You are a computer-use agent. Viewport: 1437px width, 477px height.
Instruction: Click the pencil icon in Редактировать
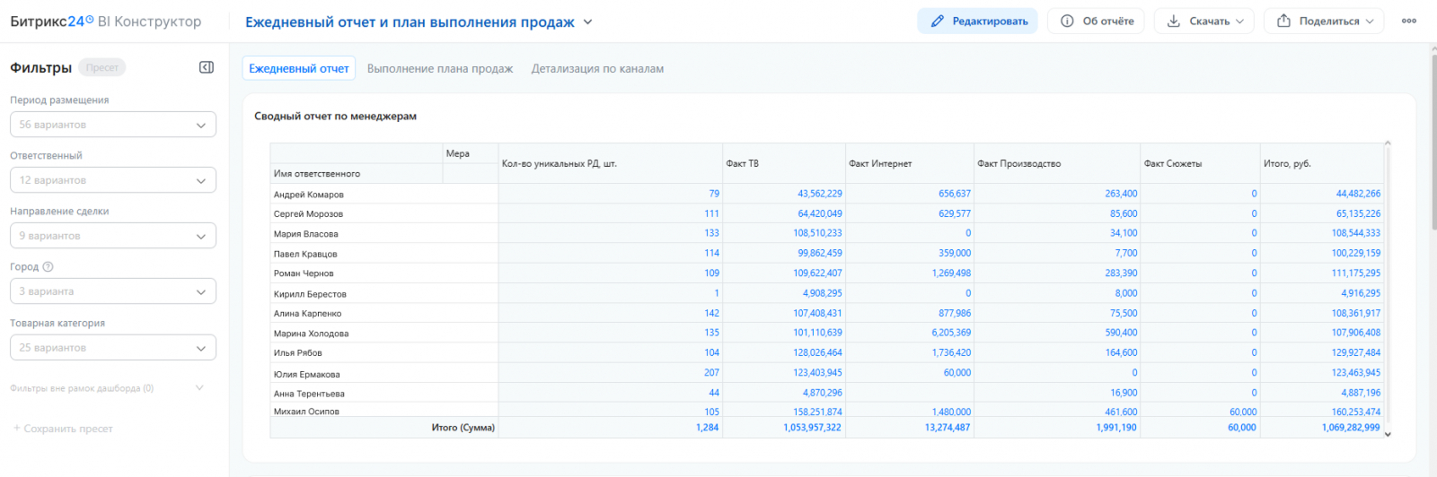tap(937, 22)
